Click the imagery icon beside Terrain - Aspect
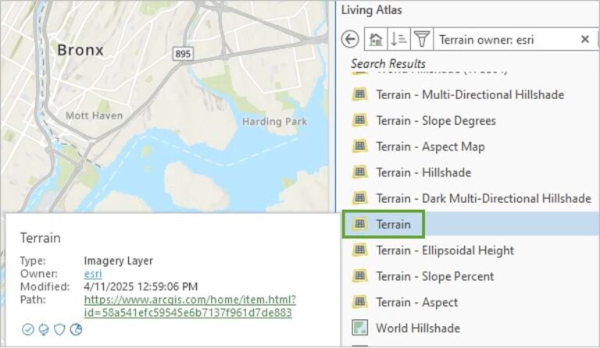Image resolution: width=600 pixels, height=348 pixels. click(x=359, y=302)
